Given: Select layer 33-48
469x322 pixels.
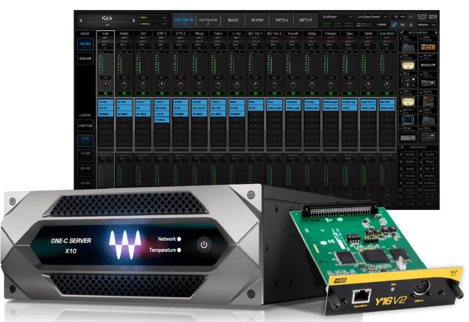Looking at the screenshot, I should (x=85, y=169).
